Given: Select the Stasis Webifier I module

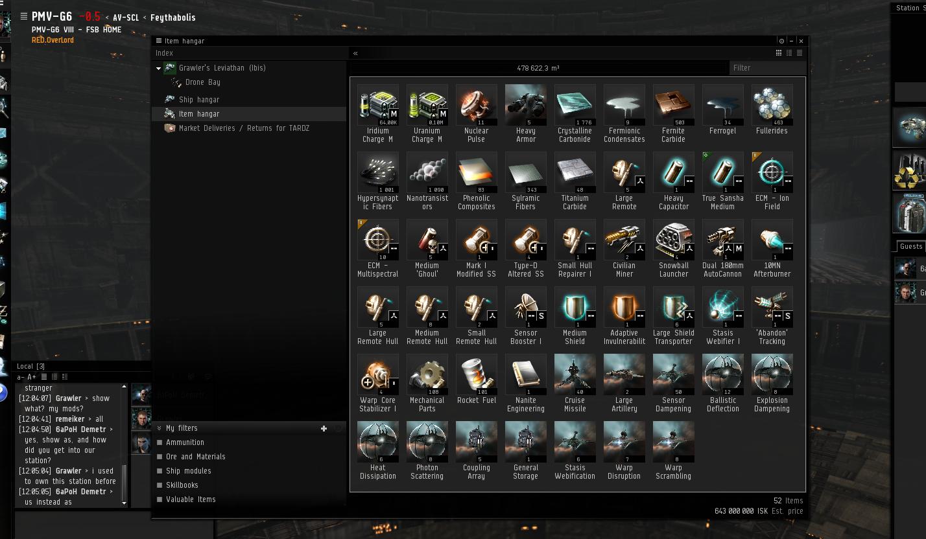Looking at the screenshot, I should coord(722,307).
